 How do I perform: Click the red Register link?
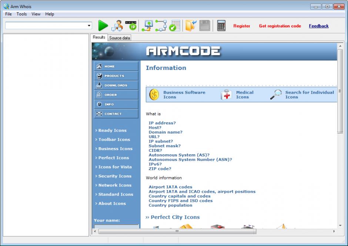pos(242,26)
